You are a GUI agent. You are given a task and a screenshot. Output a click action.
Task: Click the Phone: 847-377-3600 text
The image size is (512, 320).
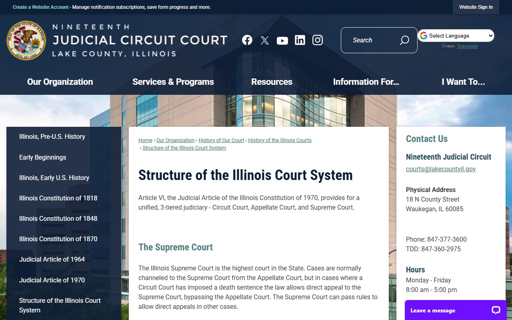click(x=436, y=240)
